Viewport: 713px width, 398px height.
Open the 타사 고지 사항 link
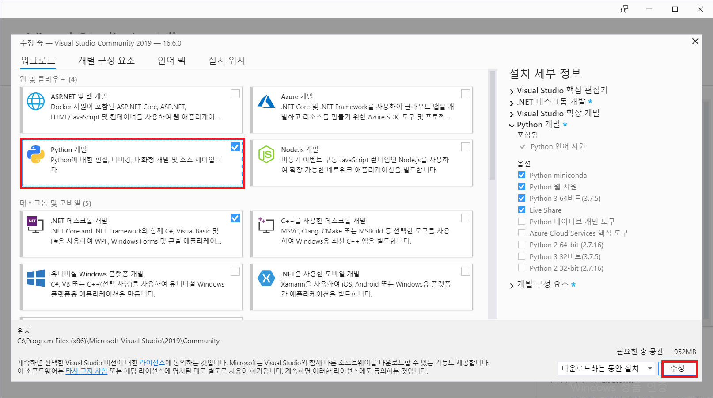87,371
